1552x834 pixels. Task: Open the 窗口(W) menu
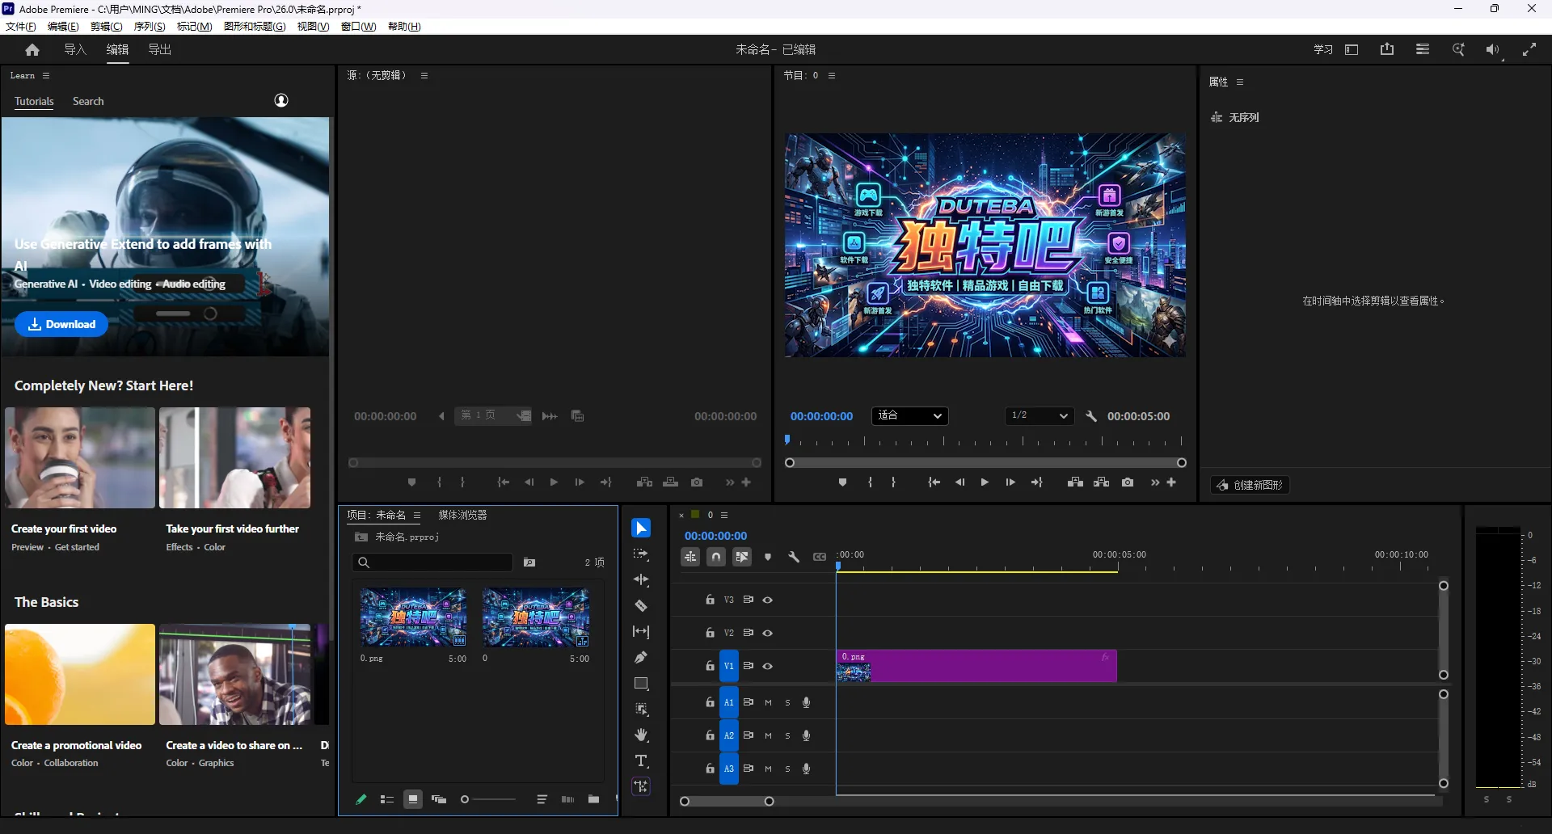coord(358,26)
